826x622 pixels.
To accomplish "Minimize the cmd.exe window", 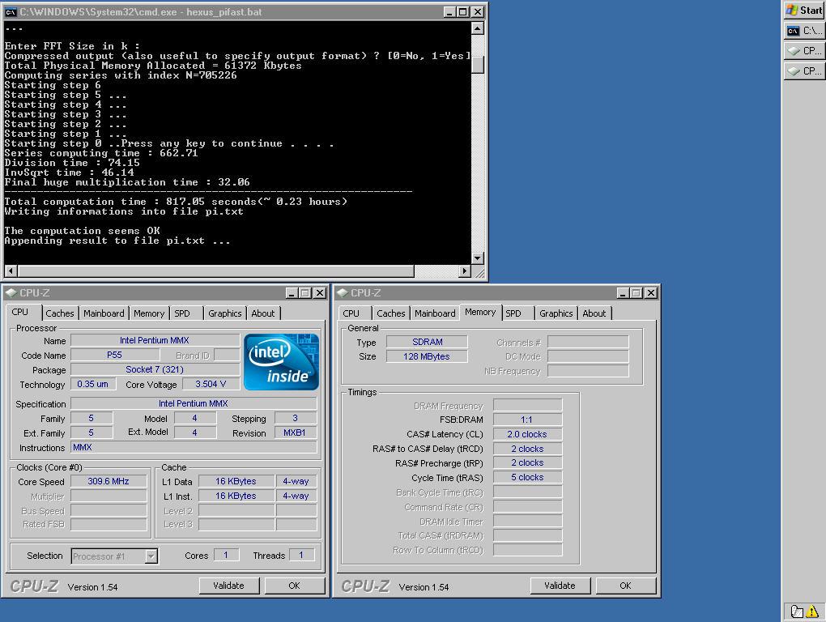I will [449, 12].
